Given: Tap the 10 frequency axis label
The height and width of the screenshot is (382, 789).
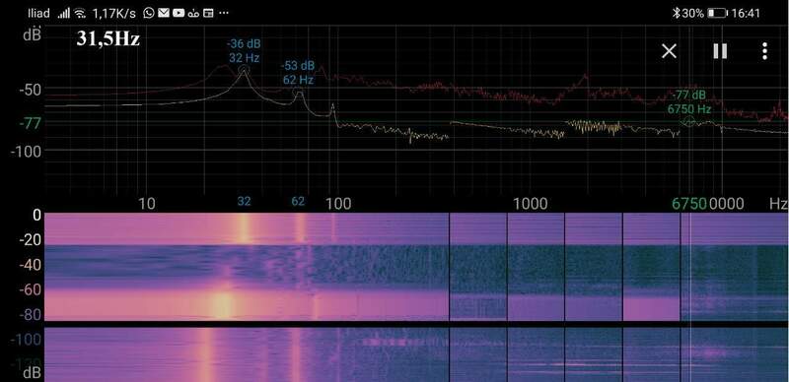Looking at the screenshot, I should 146,204.
